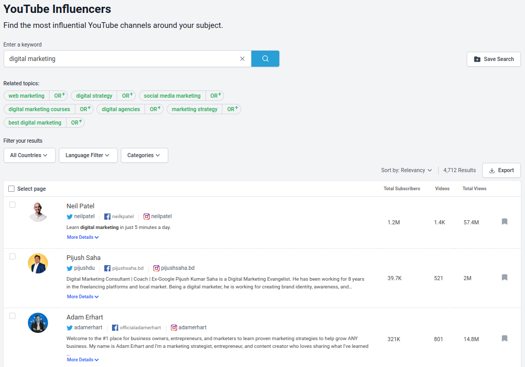The image size is (525, 367).
Task: Open Adam Erhart's Instagram adamerhart
Action: click(x=188, y=327)
